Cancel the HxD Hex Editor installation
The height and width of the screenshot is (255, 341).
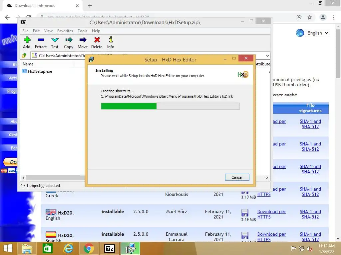pos(237,177)
